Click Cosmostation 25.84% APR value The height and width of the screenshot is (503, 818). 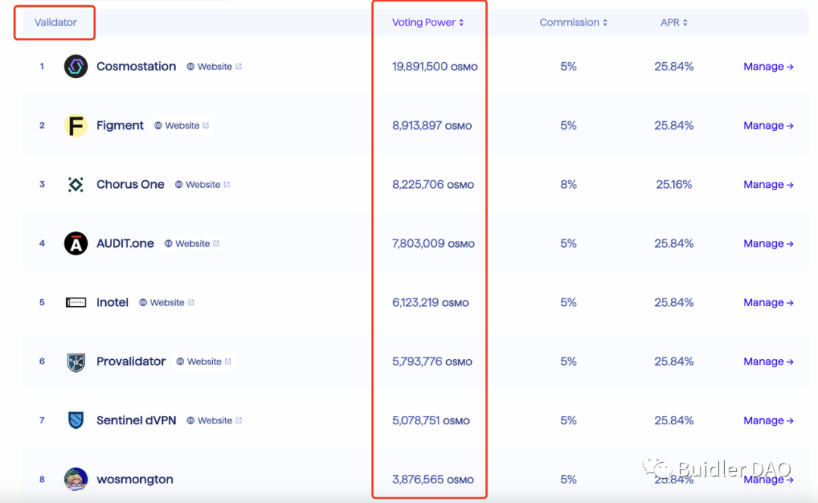coord(674,66)
